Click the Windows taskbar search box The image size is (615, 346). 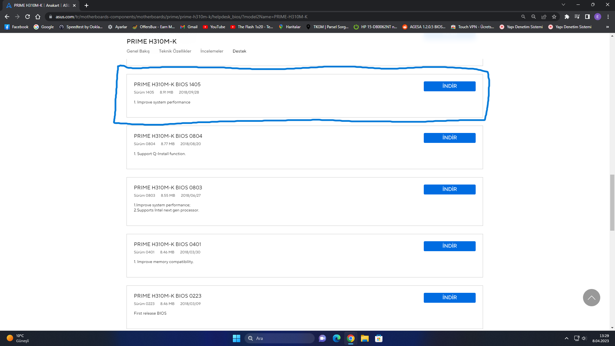[x=280, y=338]
